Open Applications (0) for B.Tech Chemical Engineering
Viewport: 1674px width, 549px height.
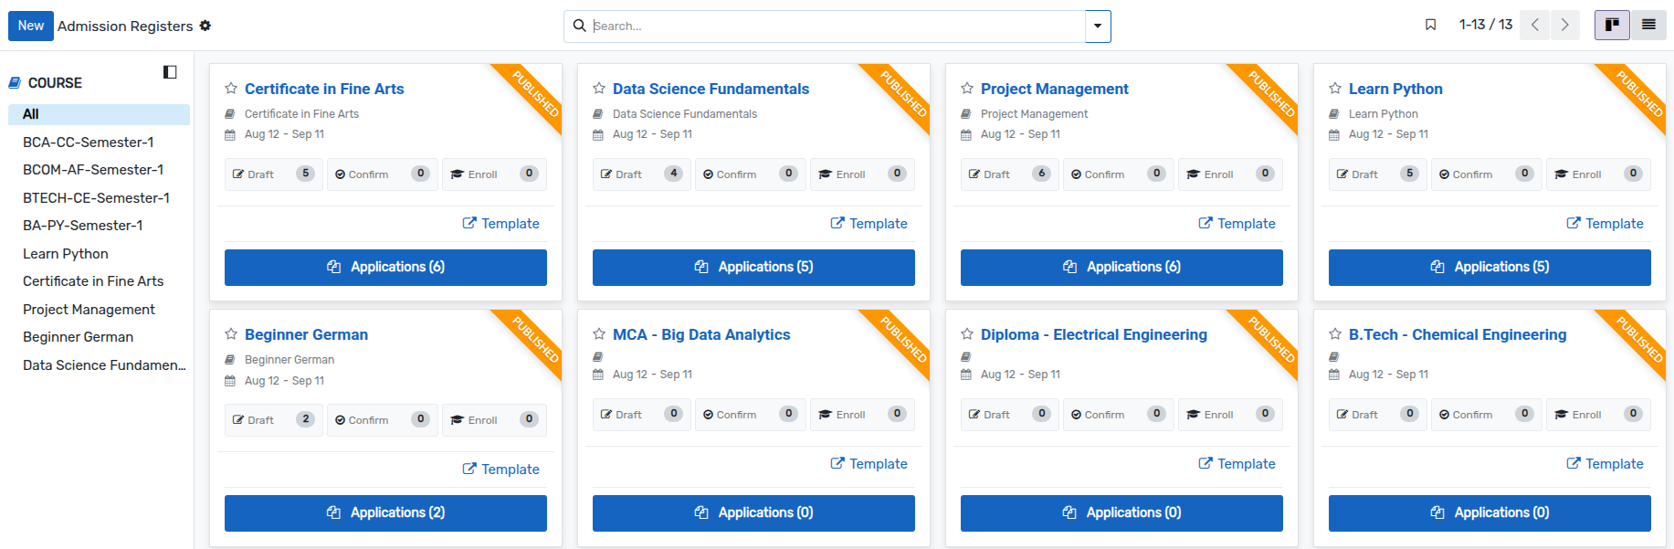pyautogui.click(x=1490, y=512)
